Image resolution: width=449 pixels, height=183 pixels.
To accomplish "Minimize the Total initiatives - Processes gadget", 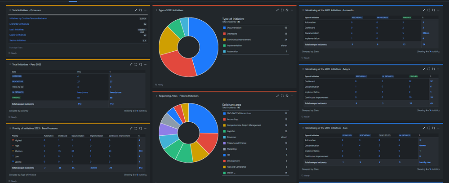I will click(x=136, y=10).
